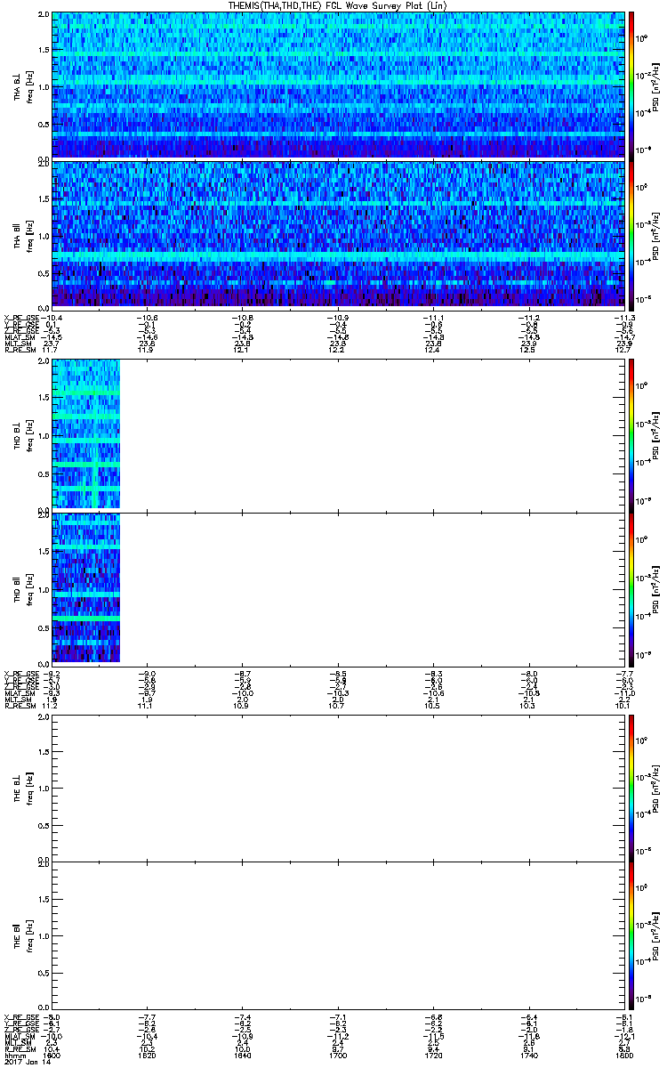
Task: Click the 'THE B⊥ freq [Hz]' axis label
Action: pyautogui.click(x=21, y=788)
